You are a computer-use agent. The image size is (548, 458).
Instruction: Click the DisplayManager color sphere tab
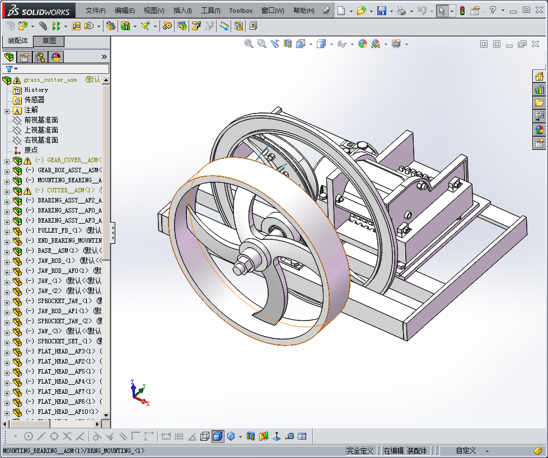click(x=56, y=57)
